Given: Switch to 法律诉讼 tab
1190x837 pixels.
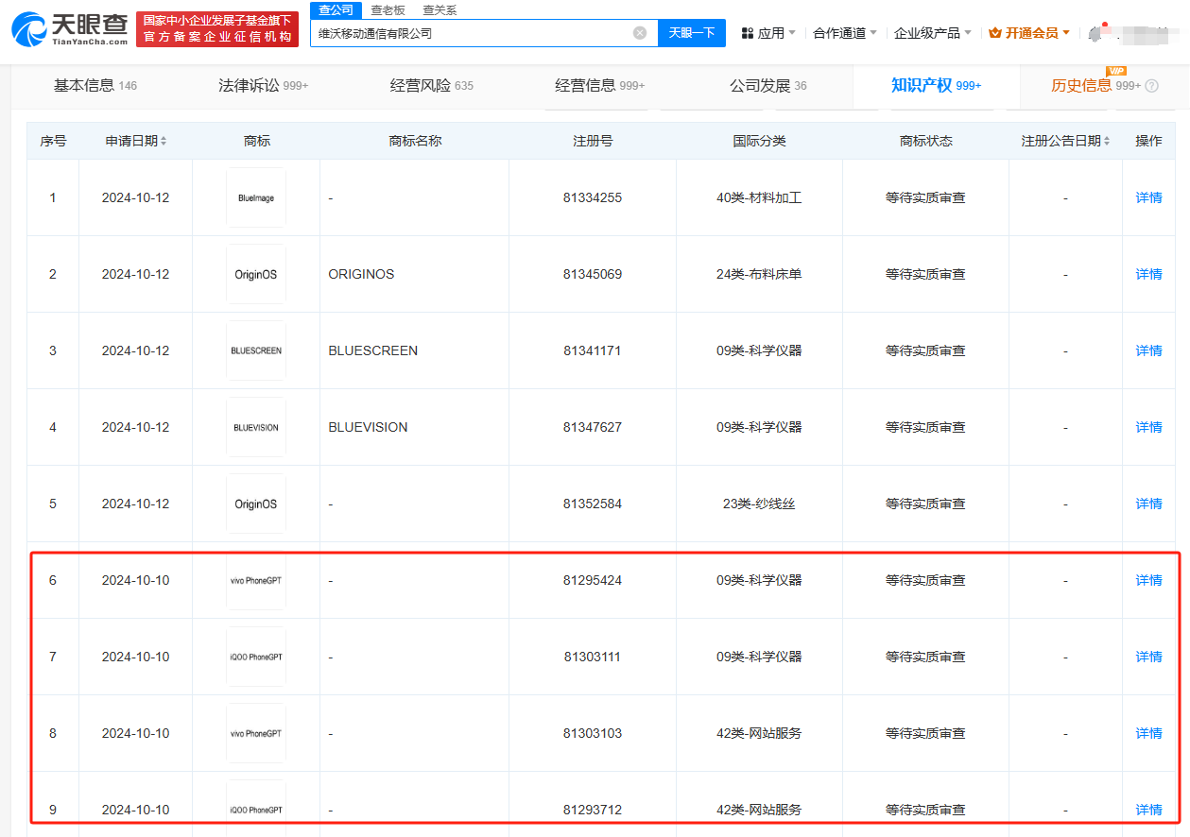Looking at the screenshot, I should tap(264, 86).
